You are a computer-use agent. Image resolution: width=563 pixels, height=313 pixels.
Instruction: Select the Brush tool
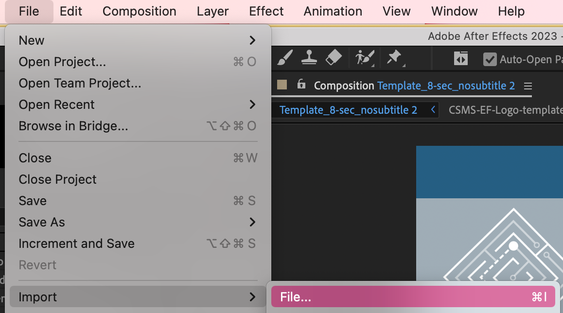[x=285, y=58]
